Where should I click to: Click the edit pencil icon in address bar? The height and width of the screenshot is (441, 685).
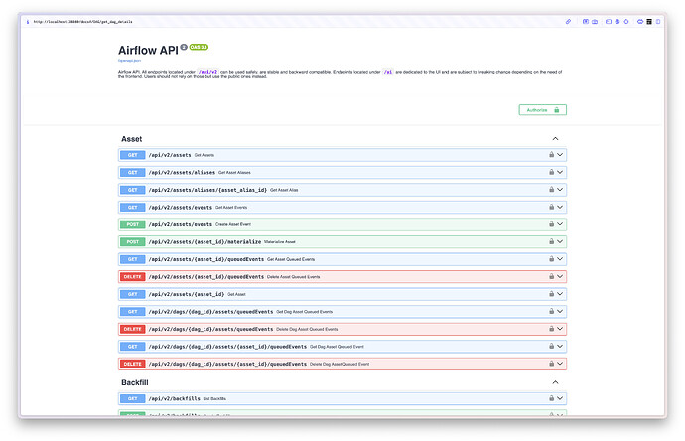point(569,21)
